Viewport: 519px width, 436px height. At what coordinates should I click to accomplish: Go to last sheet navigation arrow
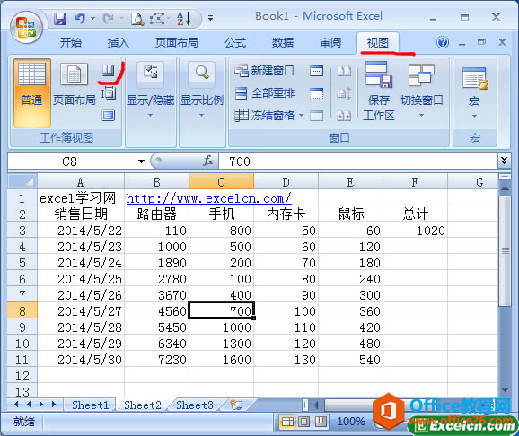(x=55, y=404)
